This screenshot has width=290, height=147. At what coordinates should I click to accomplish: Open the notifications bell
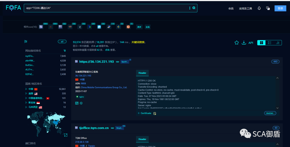tap(259, 8)
